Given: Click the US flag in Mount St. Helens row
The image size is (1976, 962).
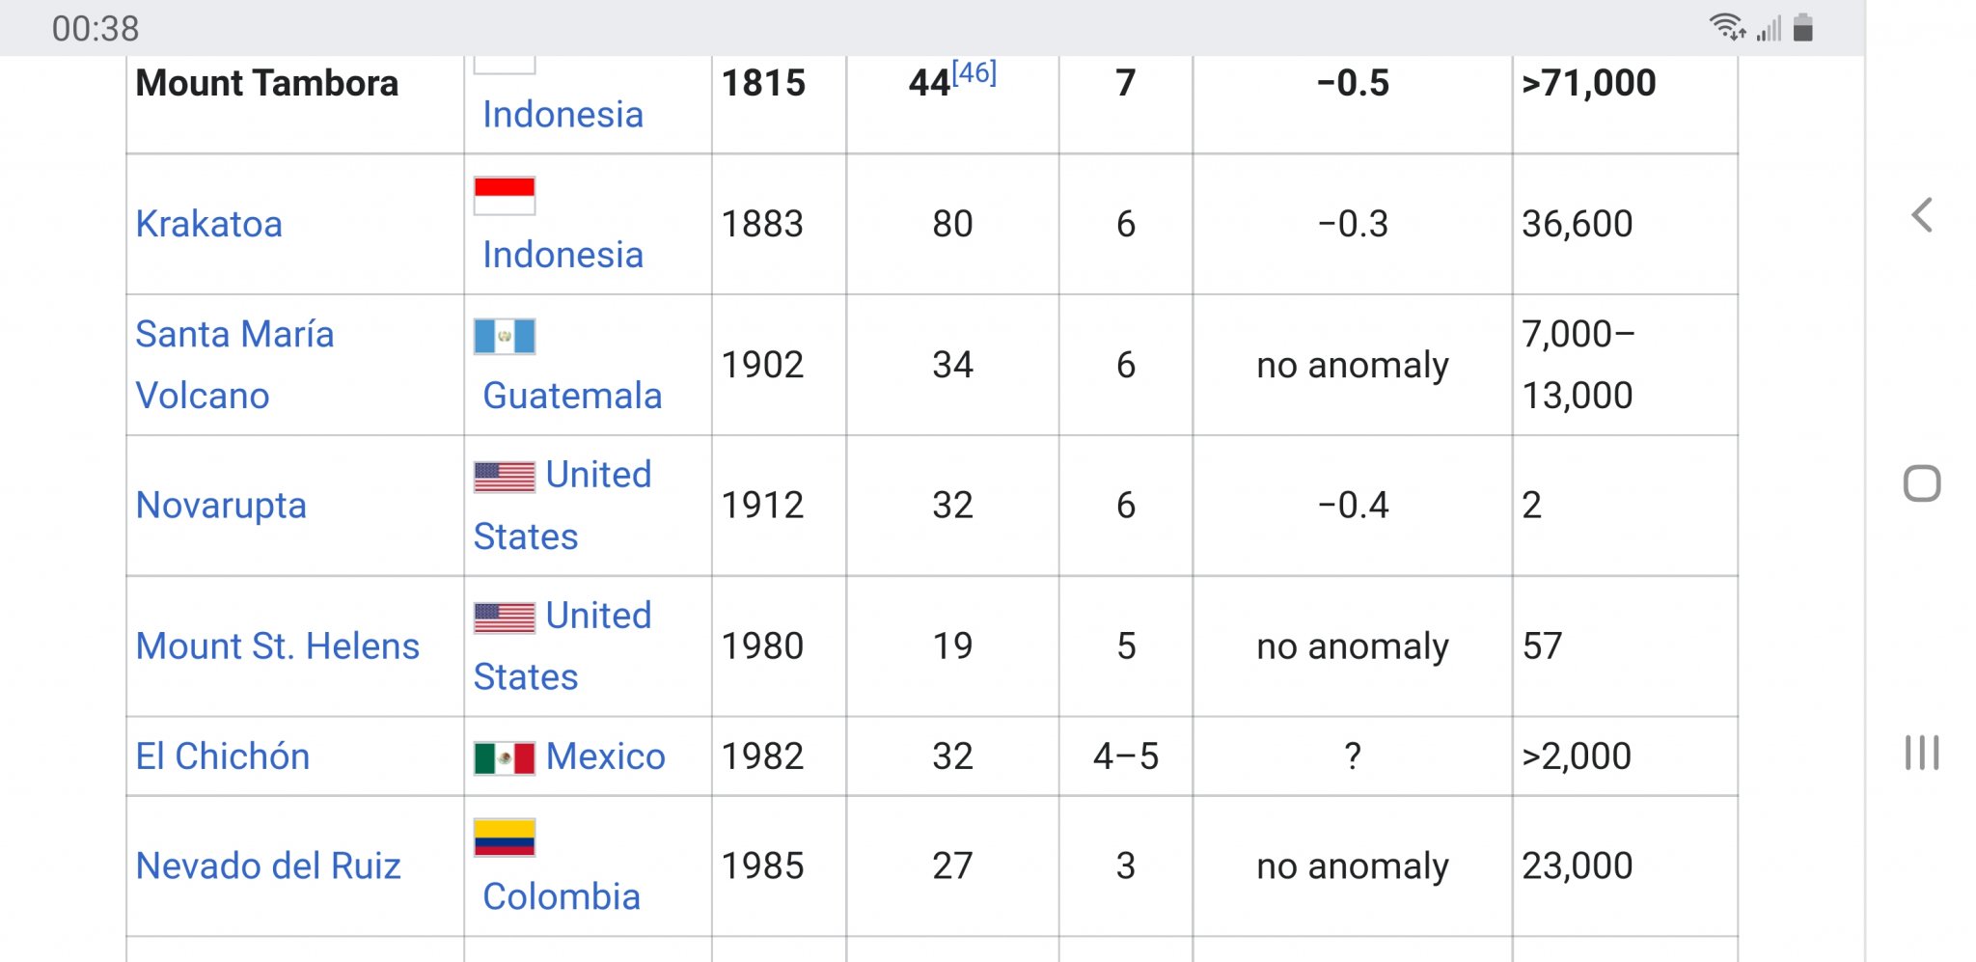Looking at the screenshot, I should pos(505,618).
